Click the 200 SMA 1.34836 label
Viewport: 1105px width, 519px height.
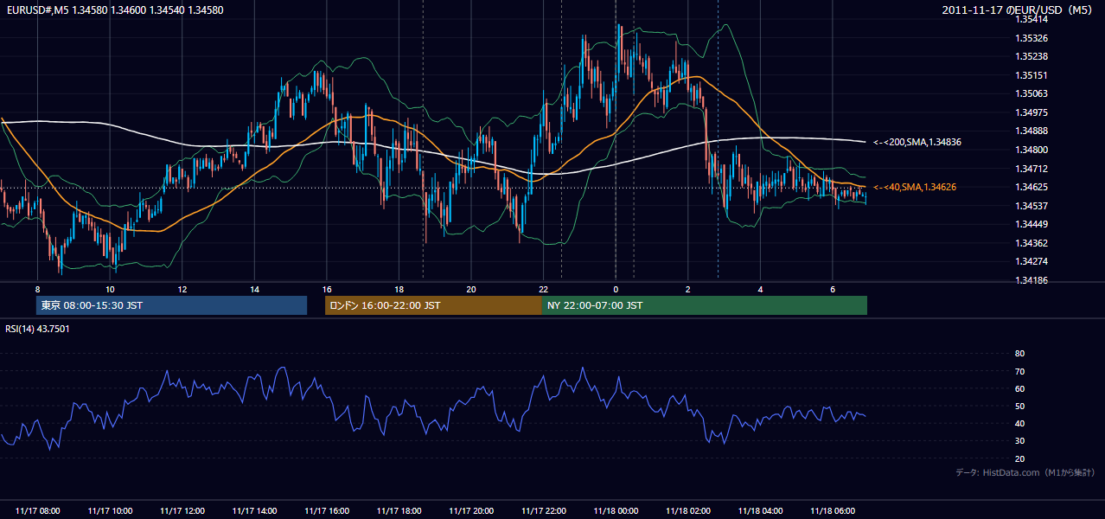tap(917, 142)
